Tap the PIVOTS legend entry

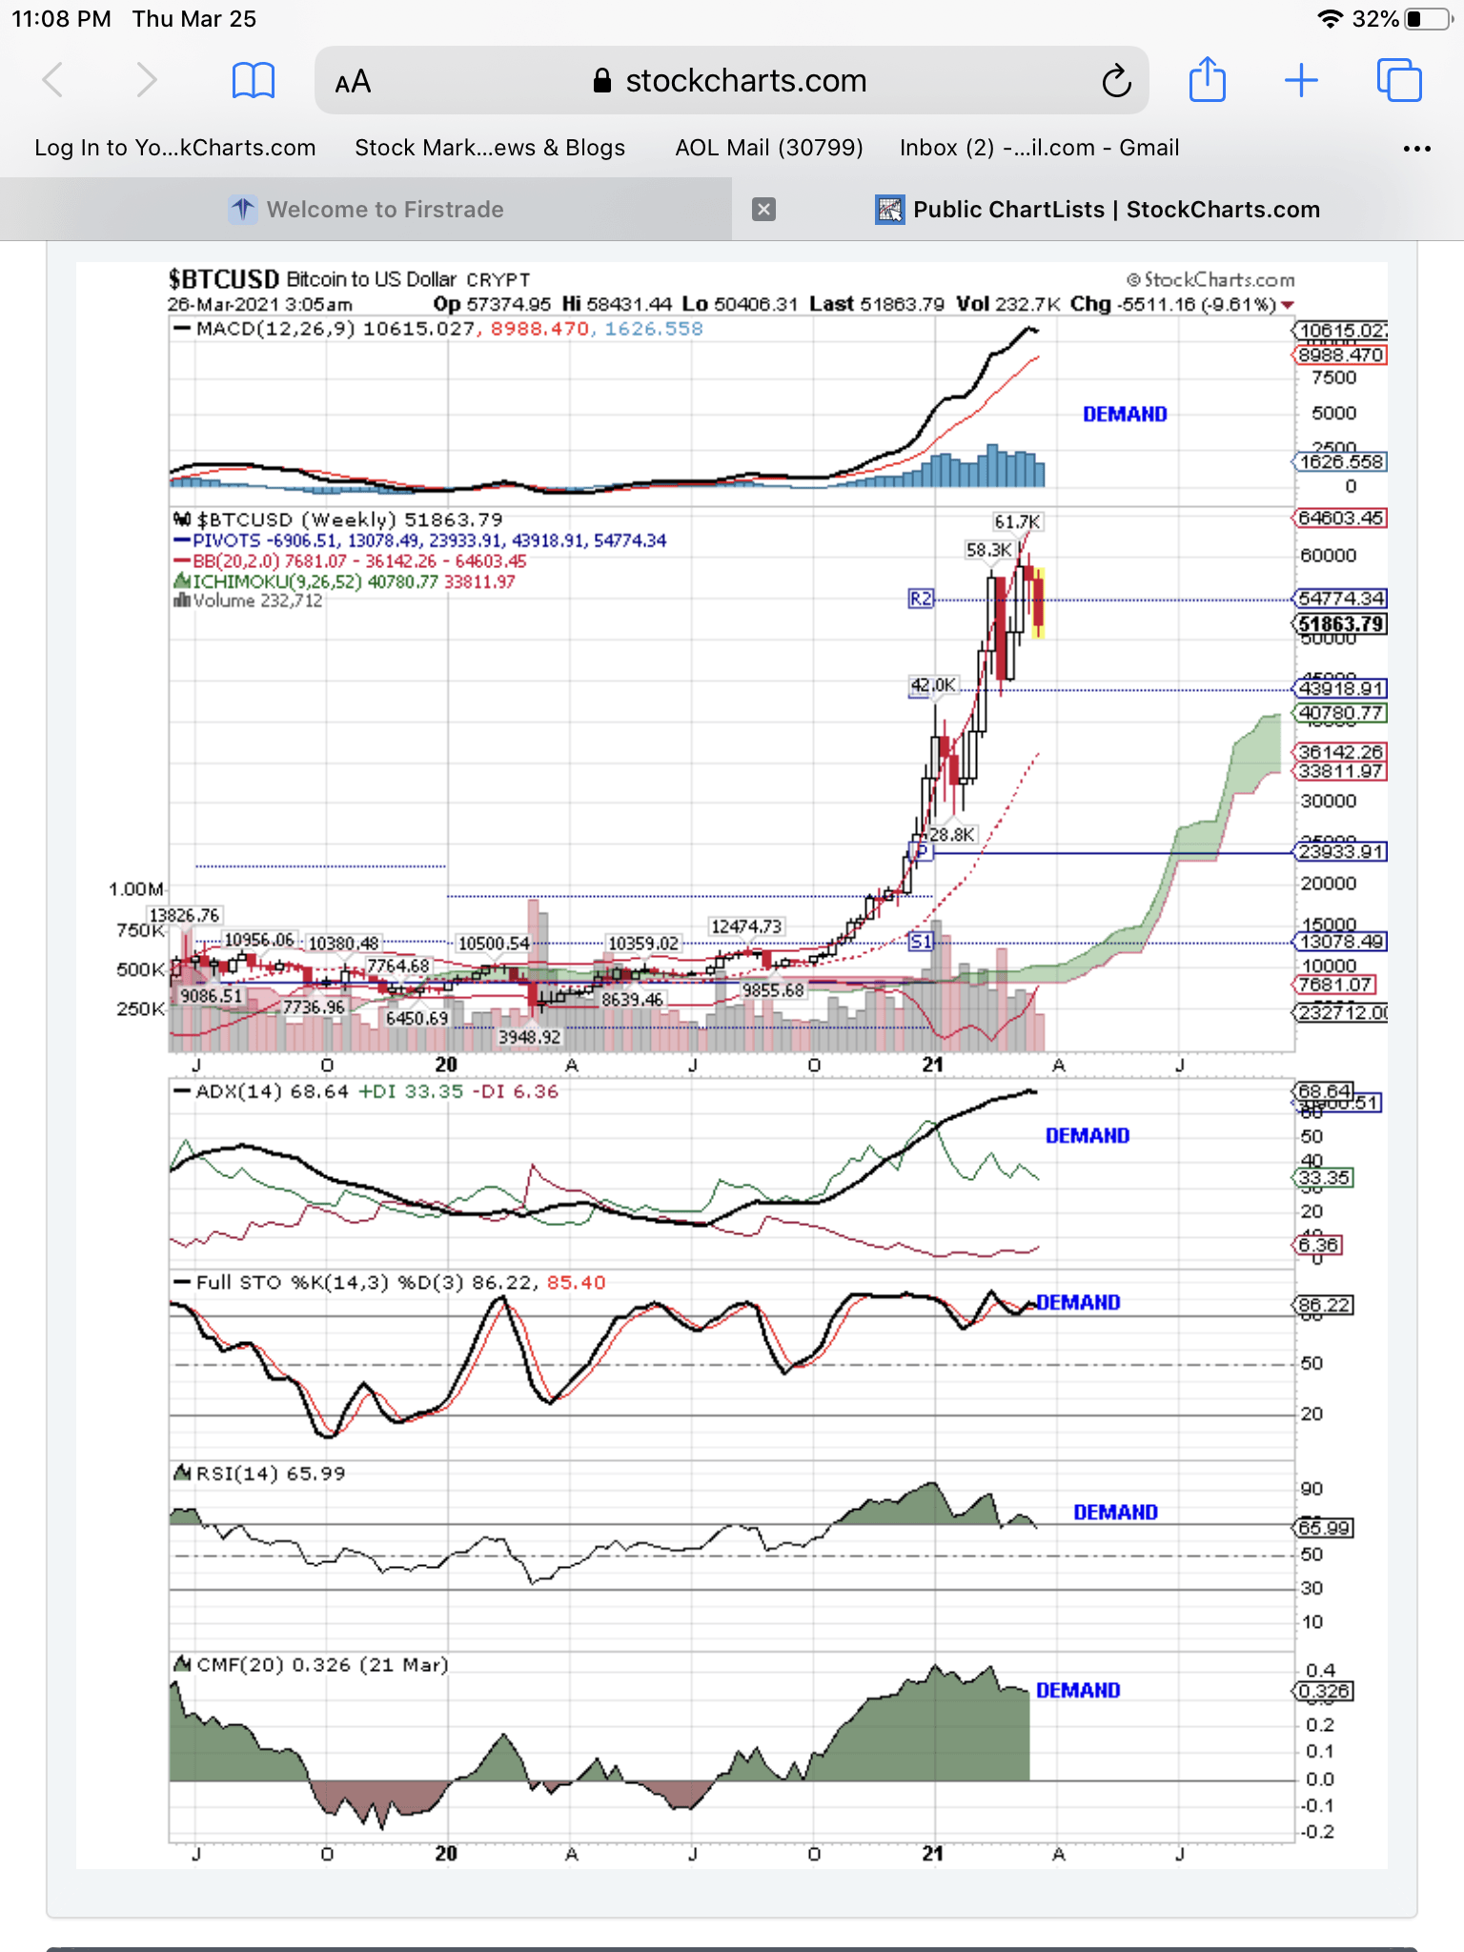click(420, 540)
